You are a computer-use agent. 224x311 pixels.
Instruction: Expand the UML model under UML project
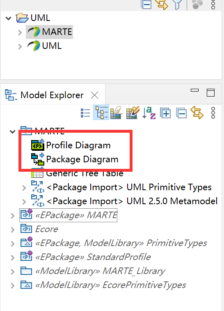[x=20, y=46]
